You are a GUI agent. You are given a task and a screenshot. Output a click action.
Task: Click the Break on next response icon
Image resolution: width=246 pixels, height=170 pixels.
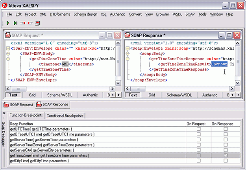click(x=30, y=23)
